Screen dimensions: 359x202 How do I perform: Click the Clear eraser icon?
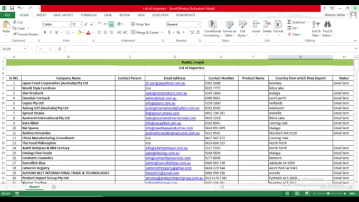click(x=289, y=34)
